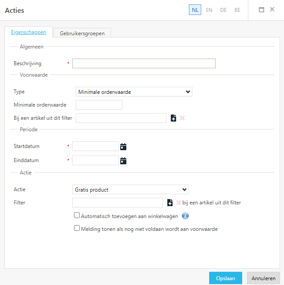The height and width of the screenshot is (285, 284).
Task: Click the Opslaan button
Action: tap(225, 278)
